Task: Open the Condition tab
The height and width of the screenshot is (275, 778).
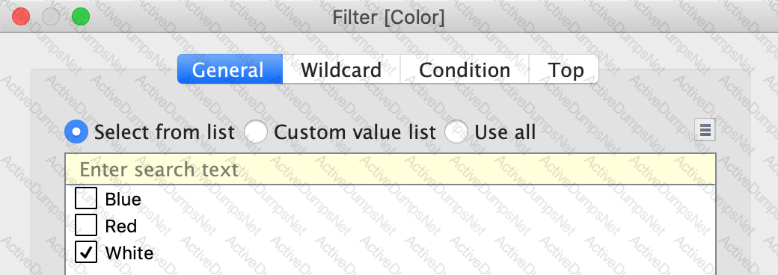Action: click(465, 69)
